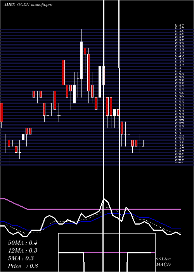Click the '12MA : 0.3' label
Screen dimensions: 194x272
coord(23,251)
